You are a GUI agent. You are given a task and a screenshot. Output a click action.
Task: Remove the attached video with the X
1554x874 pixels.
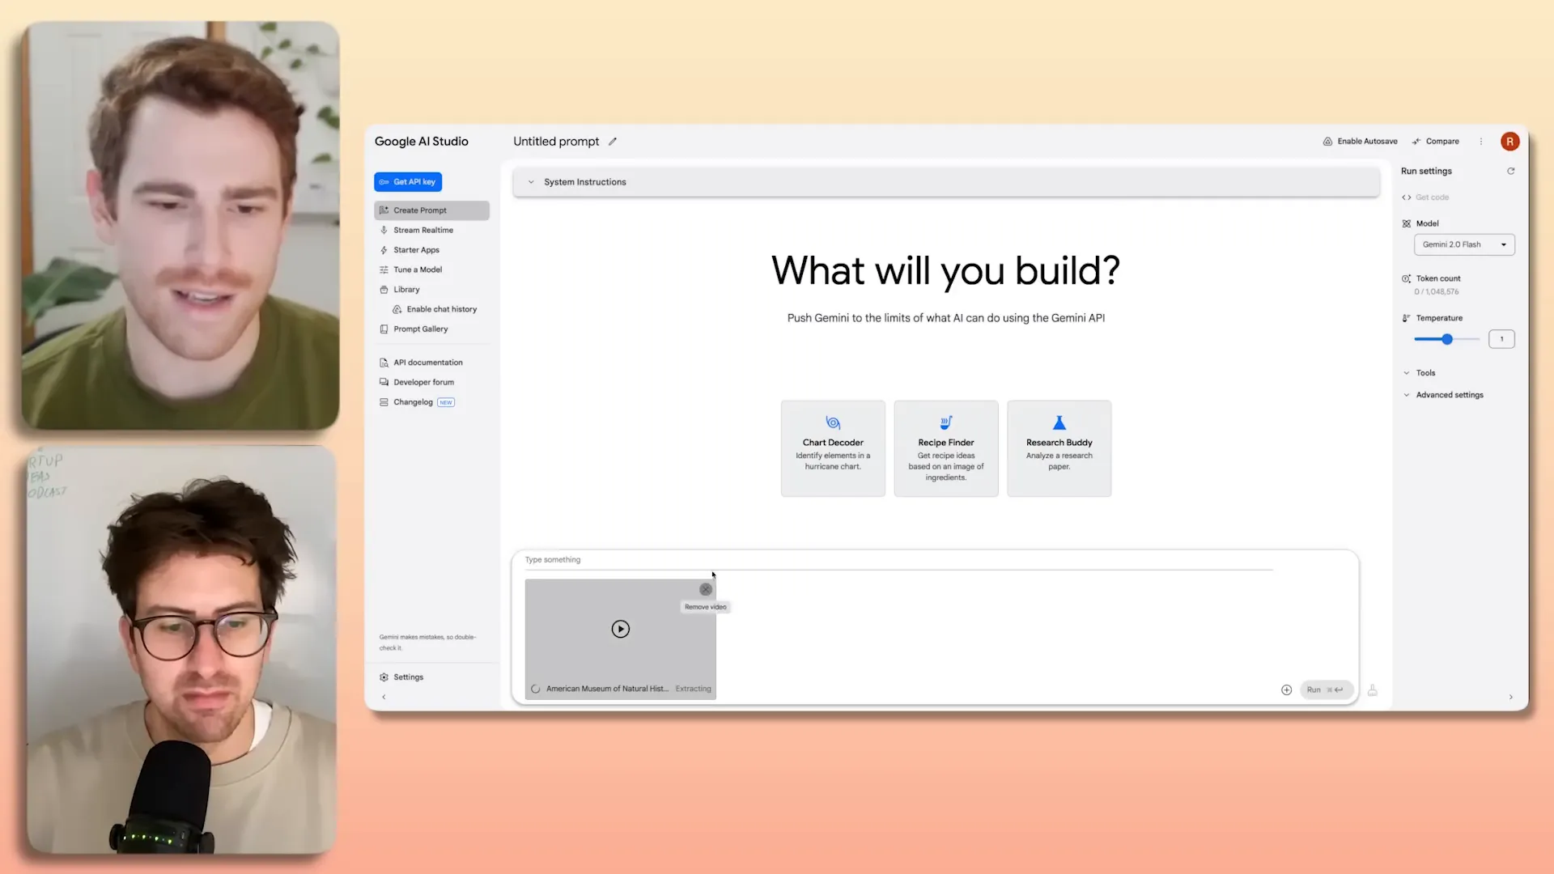tap(706, 590)
